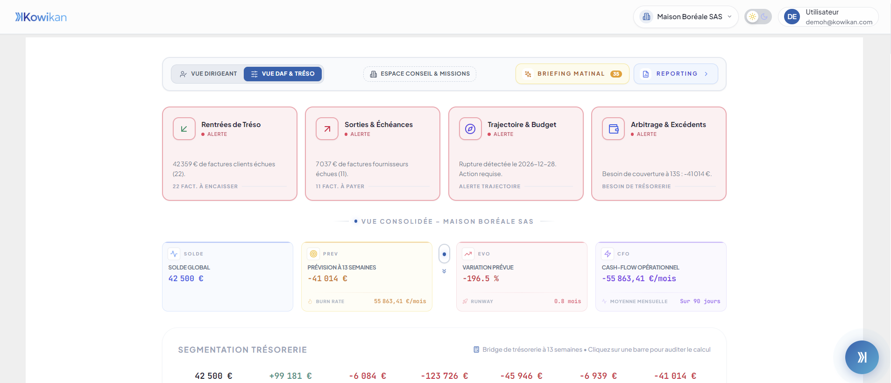Open the Rentrées de Tréso card title
The width and height of the screenshot is (891, 383).
click(x=231, y=125)
